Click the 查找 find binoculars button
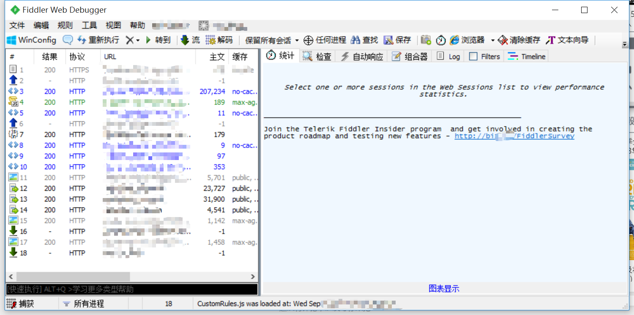 coord(364,40)
